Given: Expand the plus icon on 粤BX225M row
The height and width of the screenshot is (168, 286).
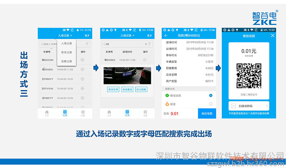Looking at the screenshot, I should pyautogui.click(x=83, y=60).
